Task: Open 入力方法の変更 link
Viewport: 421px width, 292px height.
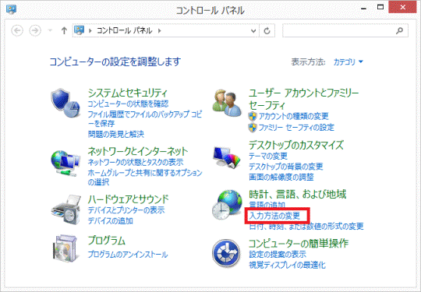Action: click(274, 216)
